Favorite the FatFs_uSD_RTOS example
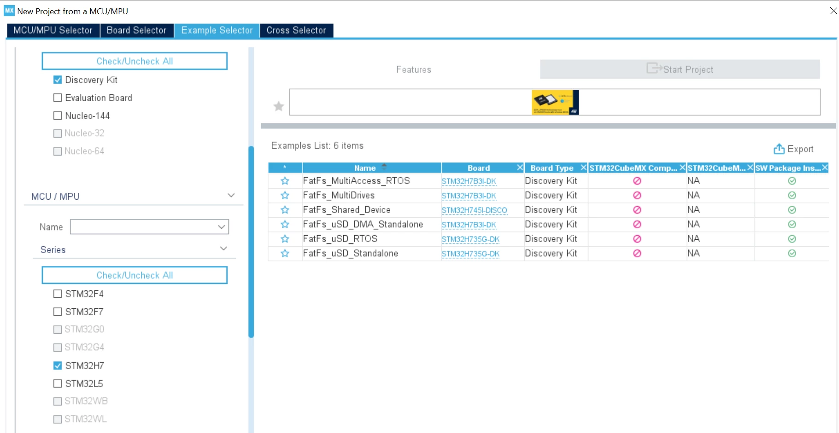 pyautogui.click(x=285, y=239)
